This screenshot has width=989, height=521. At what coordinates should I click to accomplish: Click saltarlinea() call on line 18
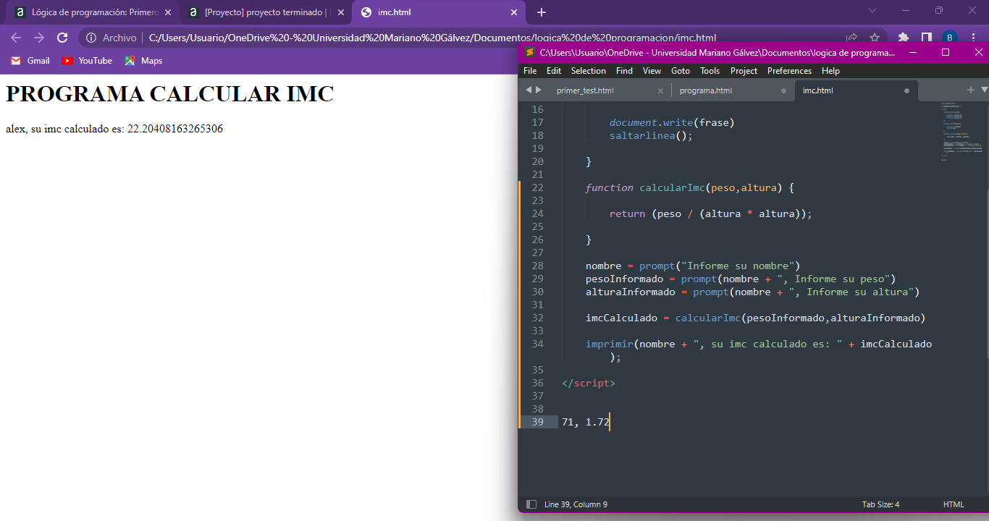(x=651, y=135)
